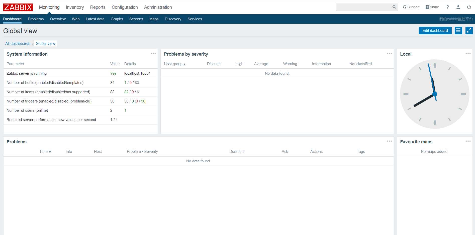The height and width of the screenshot is (235, 475).
Task: Open the Maps submenu
Action: (154, 19)
